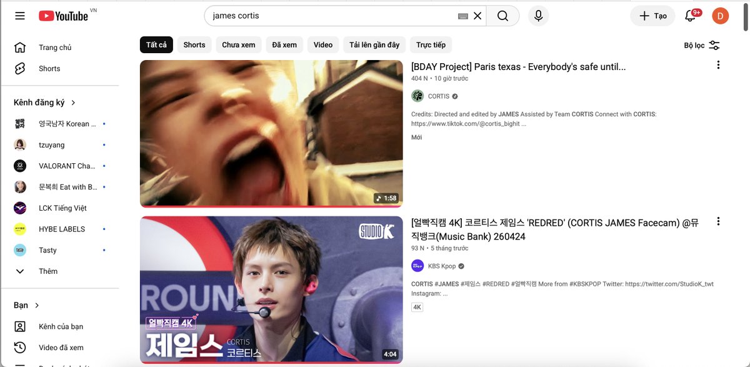Select the Chưa xem filter chip
The image size is (750, 367).
[x=239, y=45]
